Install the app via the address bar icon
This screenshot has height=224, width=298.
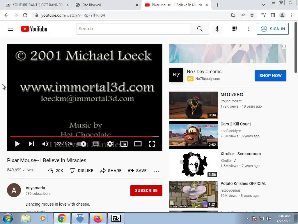233,15
